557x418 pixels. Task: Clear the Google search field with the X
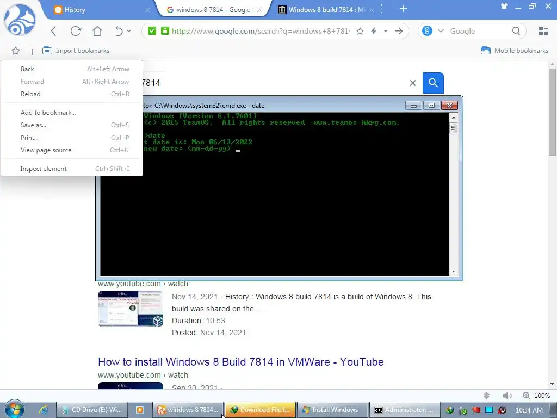click(x=412, y=83)
